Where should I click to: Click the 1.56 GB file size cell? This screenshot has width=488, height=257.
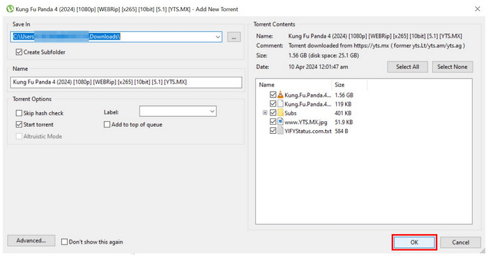[x=344, y=95]
